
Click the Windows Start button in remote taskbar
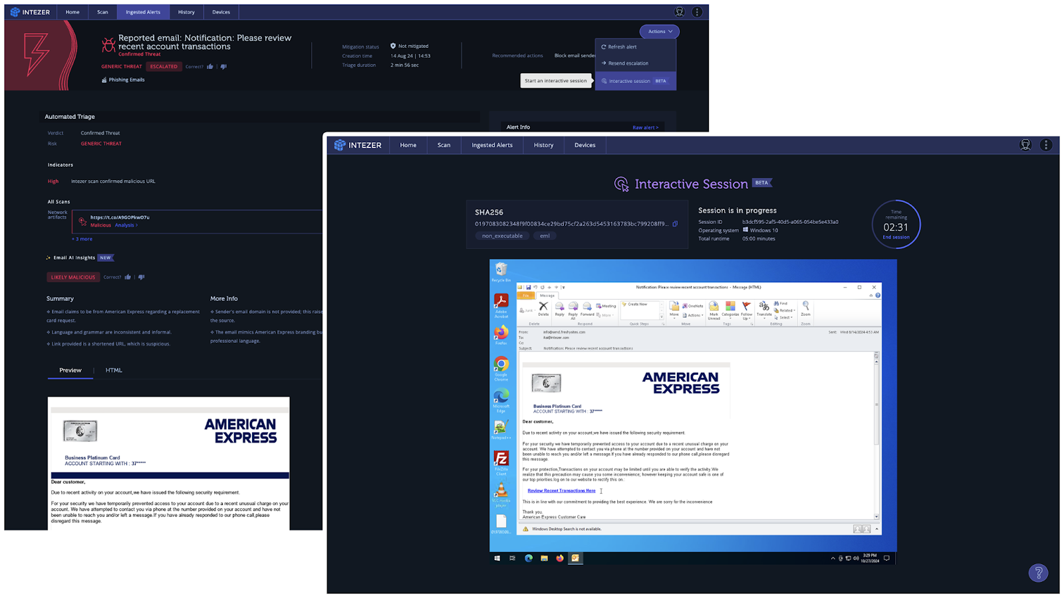coord(497,558)
